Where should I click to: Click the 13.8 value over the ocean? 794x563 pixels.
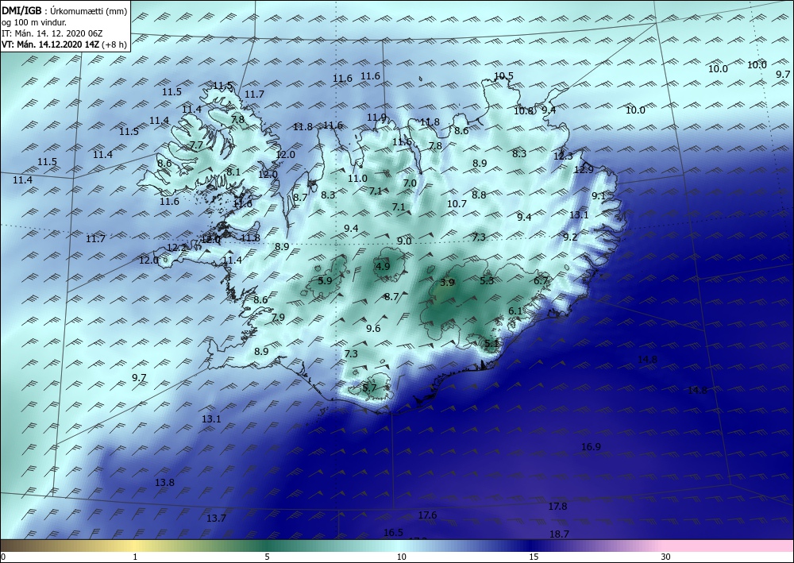point(164,483)
